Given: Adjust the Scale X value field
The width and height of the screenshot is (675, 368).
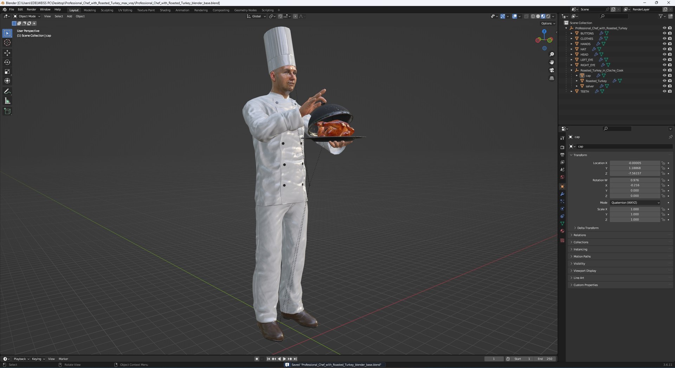Looking at the screenshot, I should tap(635, 209).
